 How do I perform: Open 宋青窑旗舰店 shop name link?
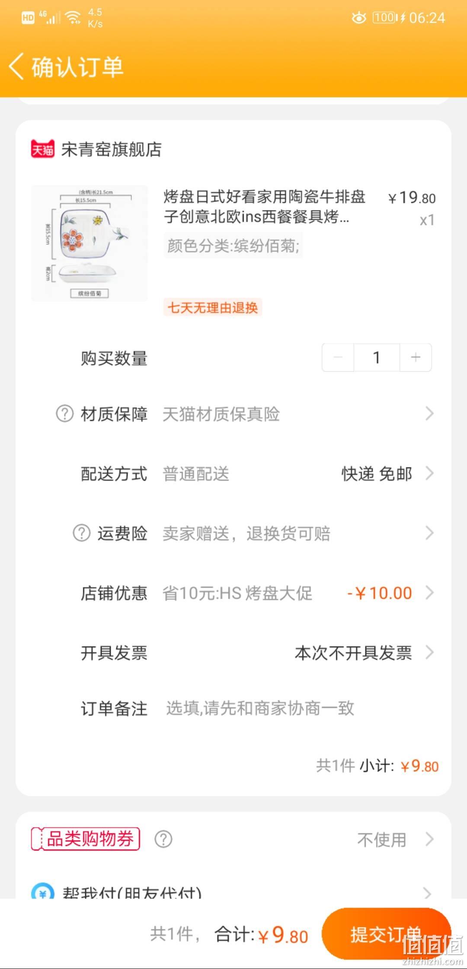[x=111, y=149]
